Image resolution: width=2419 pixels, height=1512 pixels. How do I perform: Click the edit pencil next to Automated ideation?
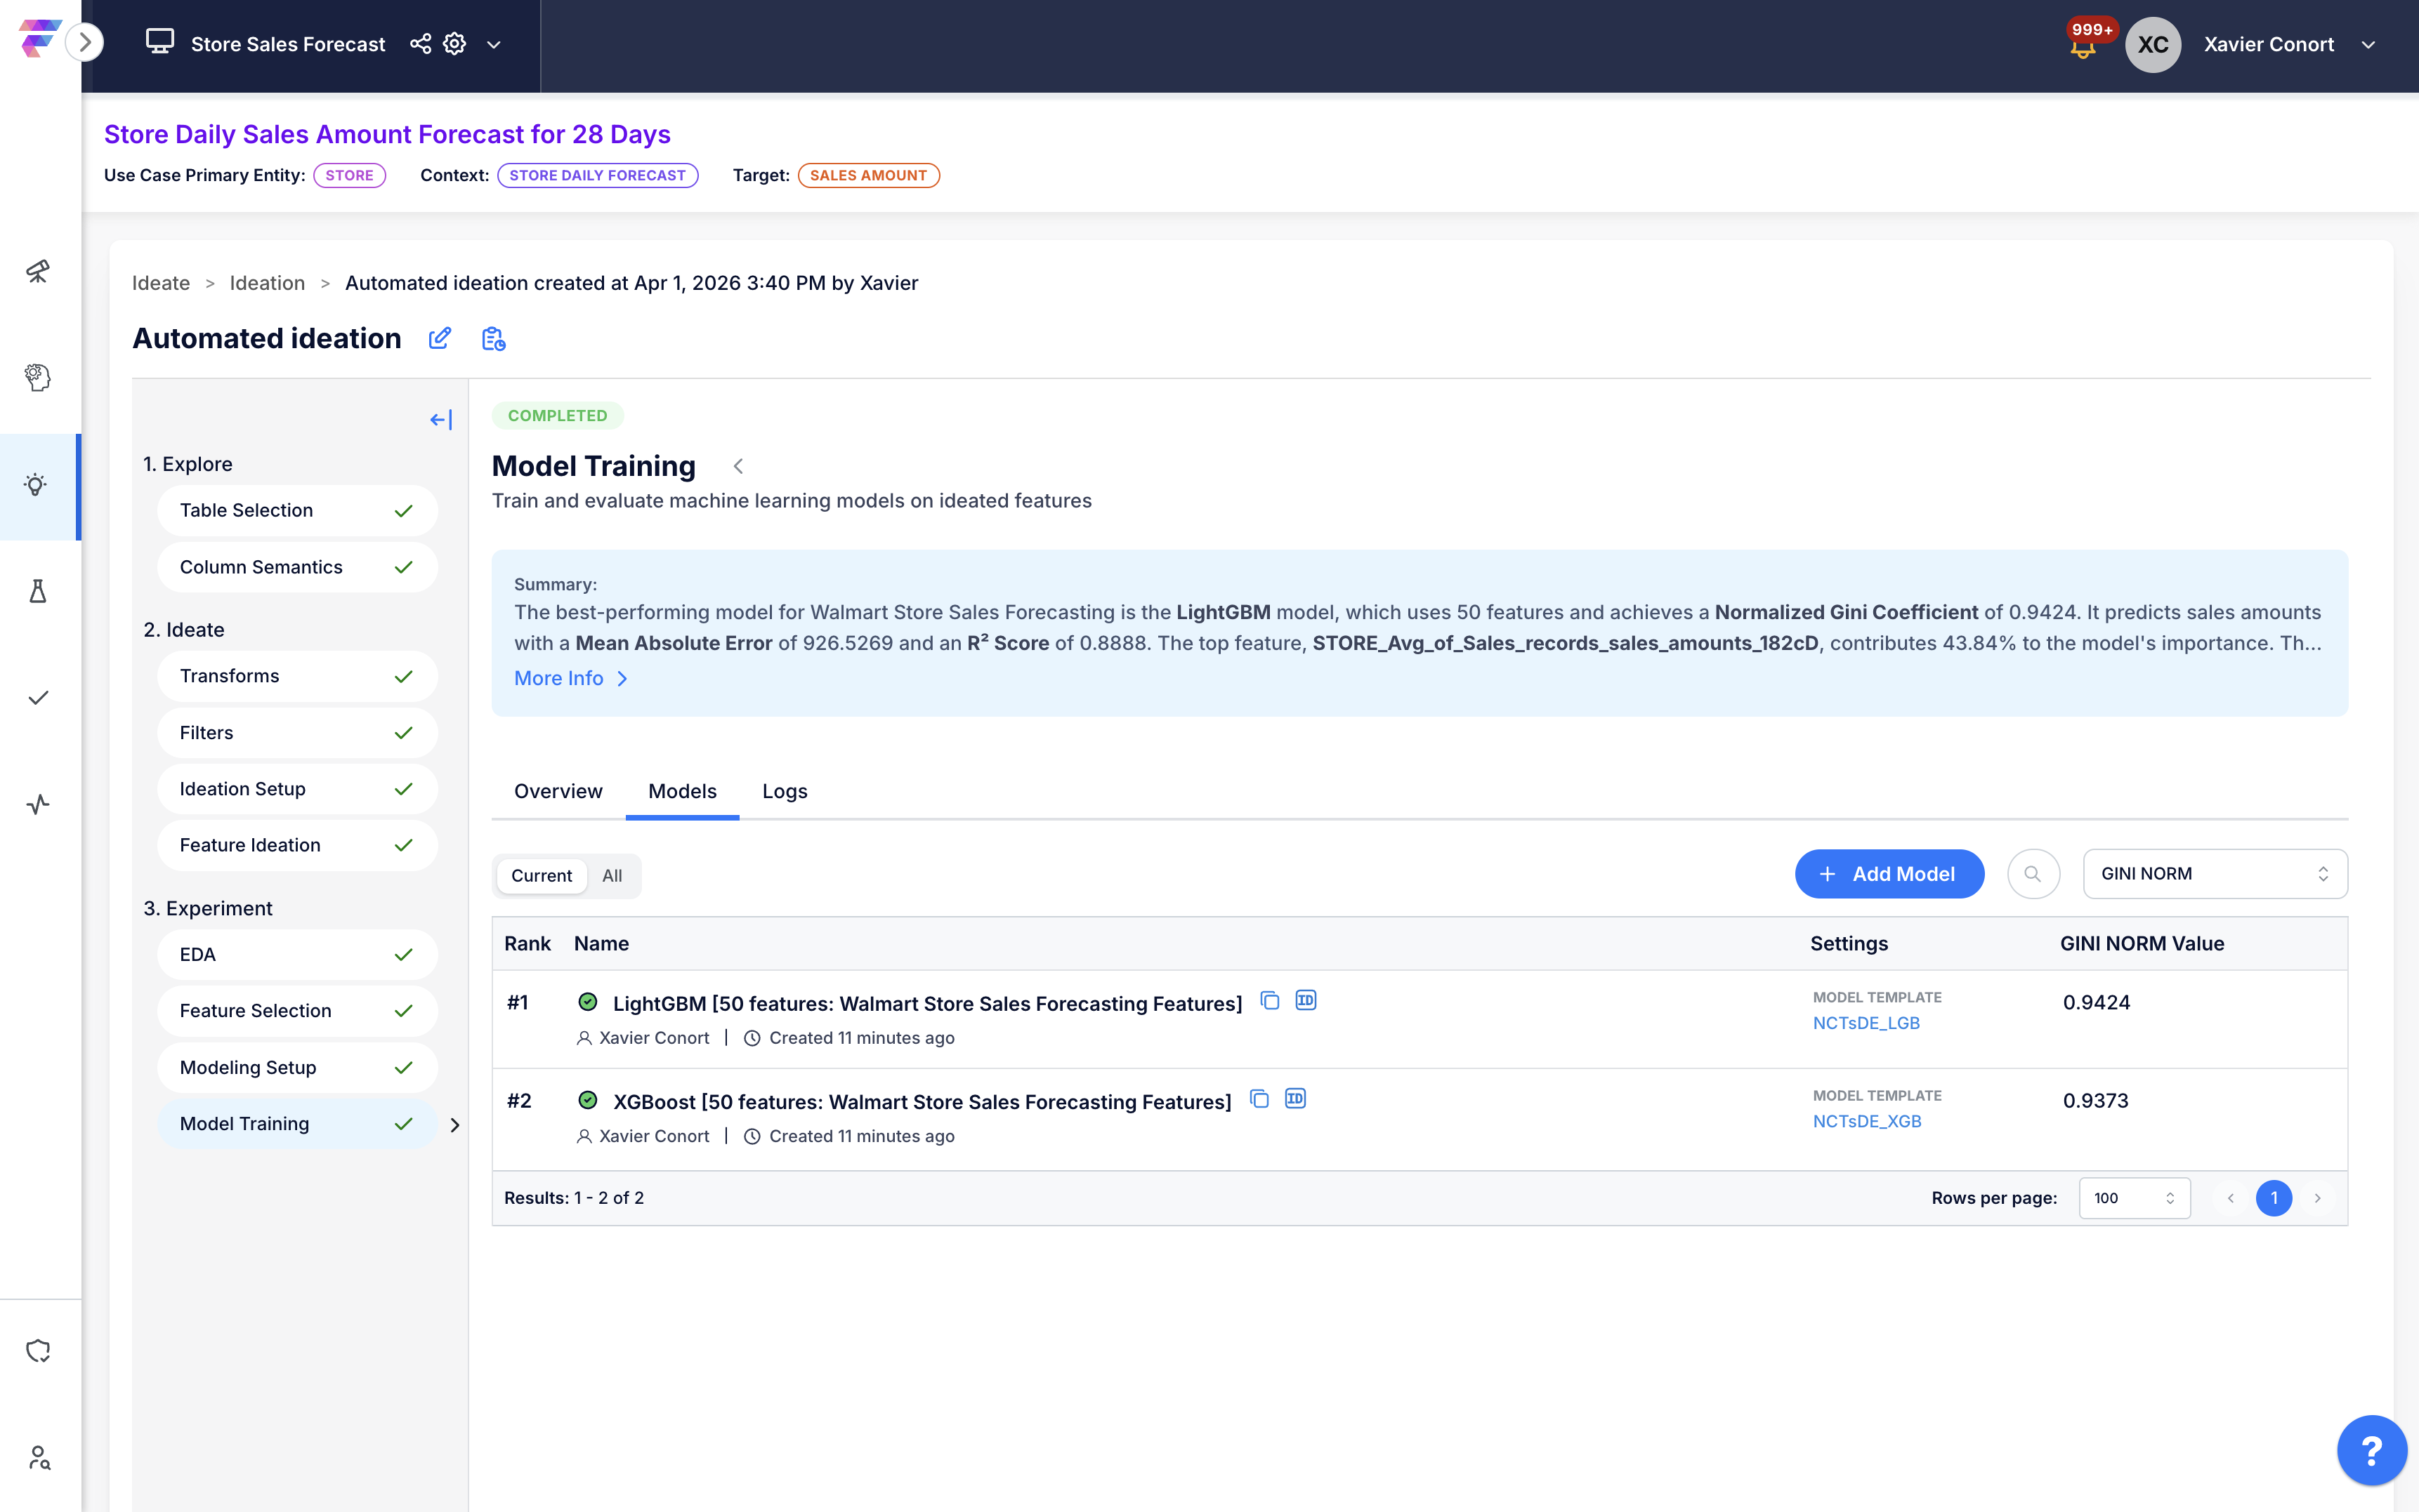(439, 339)
